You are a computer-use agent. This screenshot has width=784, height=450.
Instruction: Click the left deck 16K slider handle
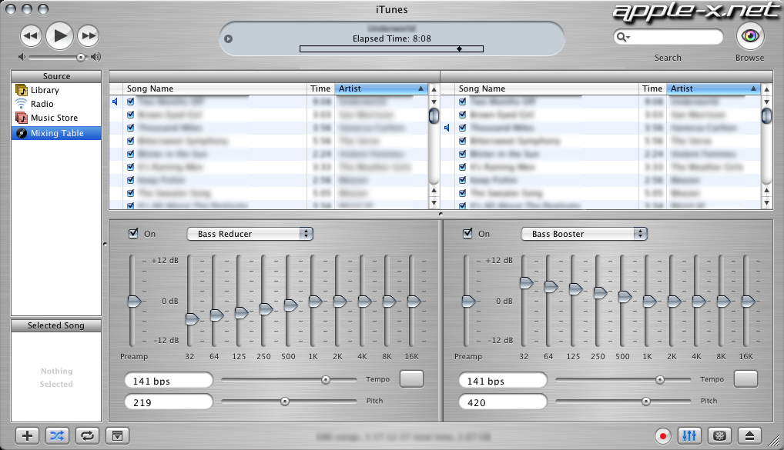coord(414,302)
